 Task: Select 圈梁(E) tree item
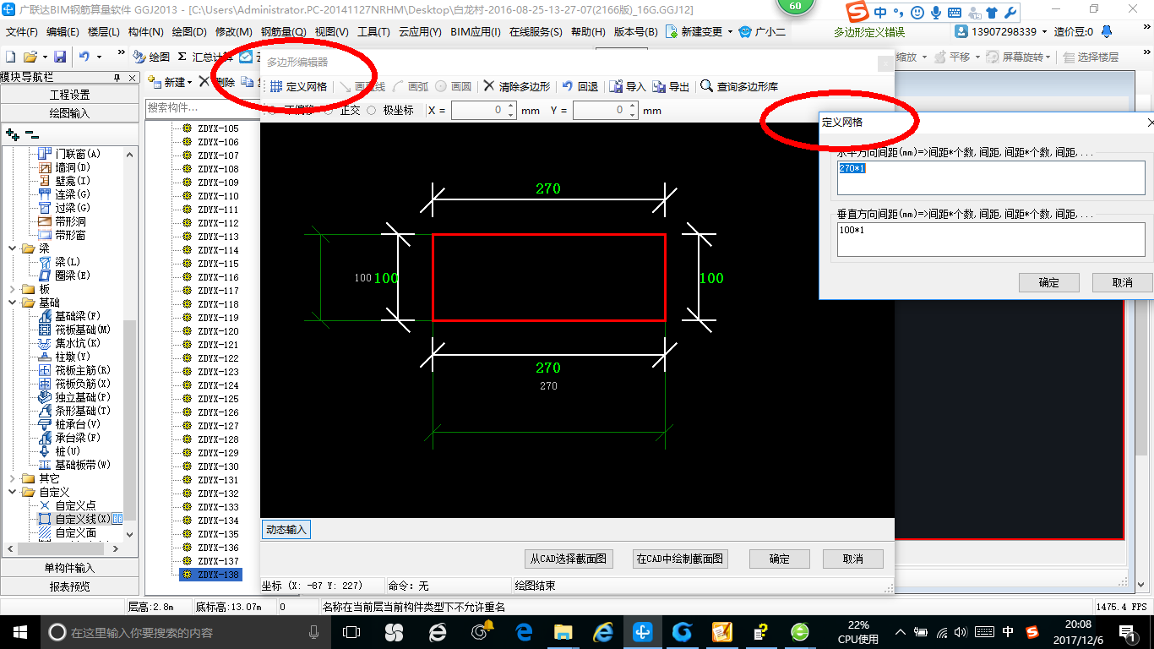tap(73, 275)
